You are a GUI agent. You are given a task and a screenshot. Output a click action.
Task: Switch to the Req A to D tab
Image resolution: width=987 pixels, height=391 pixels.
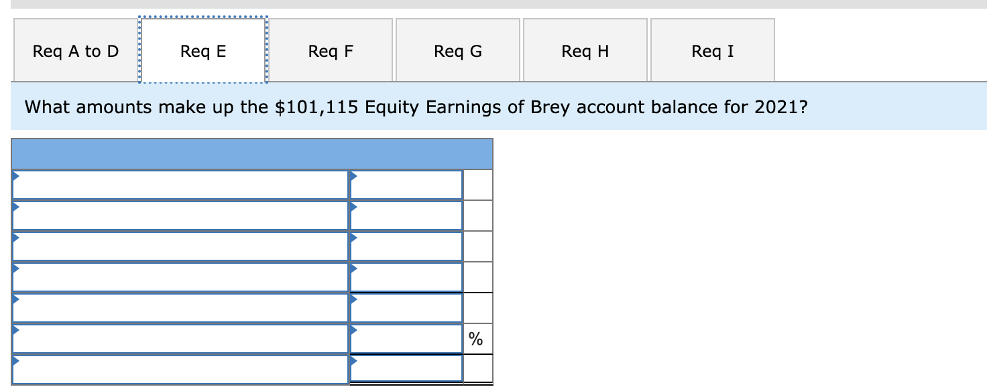pos(74,50)
